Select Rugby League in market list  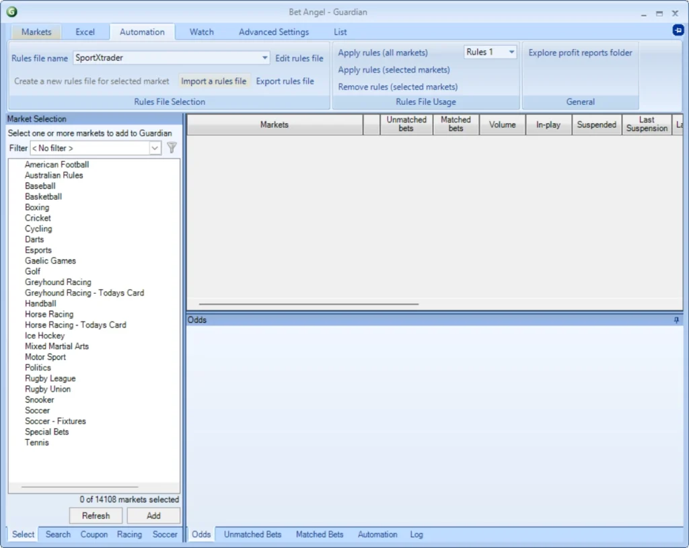point(50,378)
